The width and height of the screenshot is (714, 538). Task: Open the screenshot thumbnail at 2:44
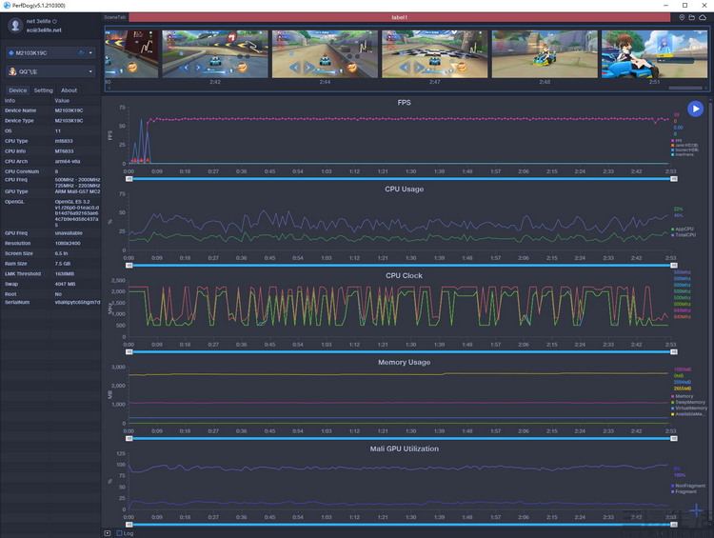point(325,54)
